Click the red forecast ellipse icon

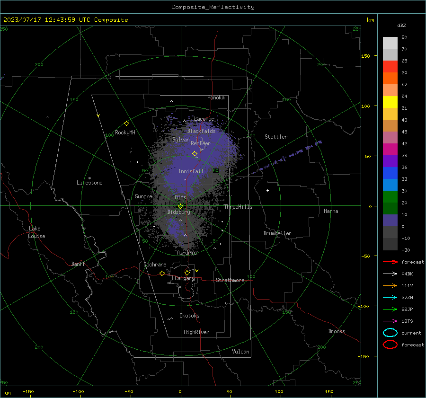point(390,345)
